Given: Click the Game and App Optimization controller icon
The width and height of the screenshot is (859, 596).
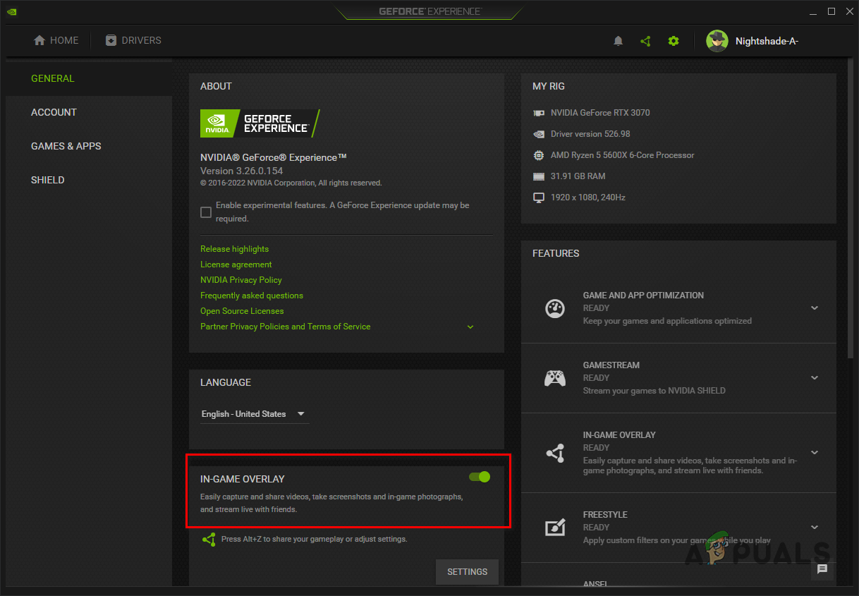Looking at the screenshot, I should [x=555, y=308].
